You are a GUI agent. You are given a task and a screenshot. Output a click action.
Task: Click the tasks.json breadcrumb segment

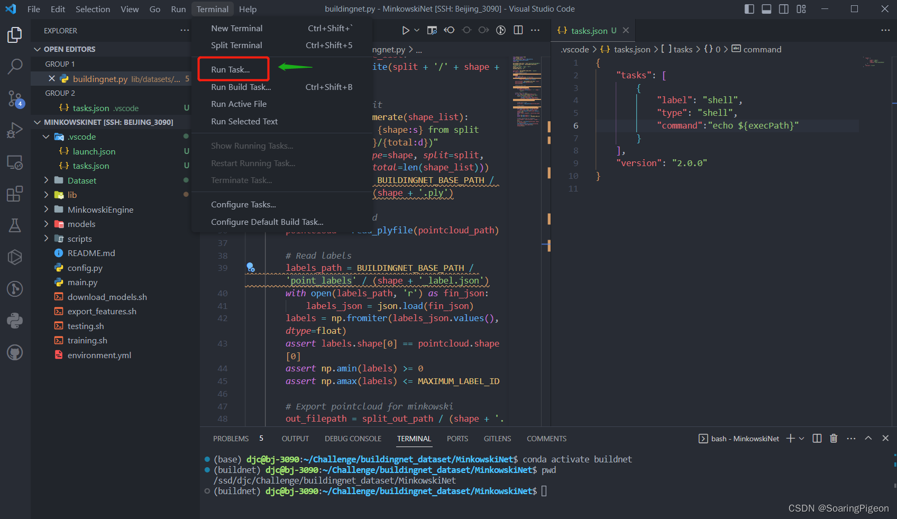click(x=632, y=49)
